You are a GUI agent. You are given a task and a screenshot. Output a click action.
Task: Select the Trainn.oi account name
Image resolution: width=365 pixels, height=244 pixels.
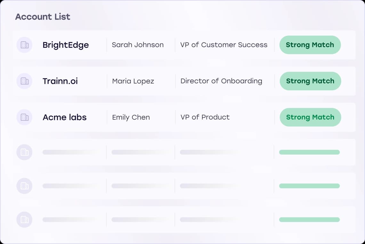60,81
